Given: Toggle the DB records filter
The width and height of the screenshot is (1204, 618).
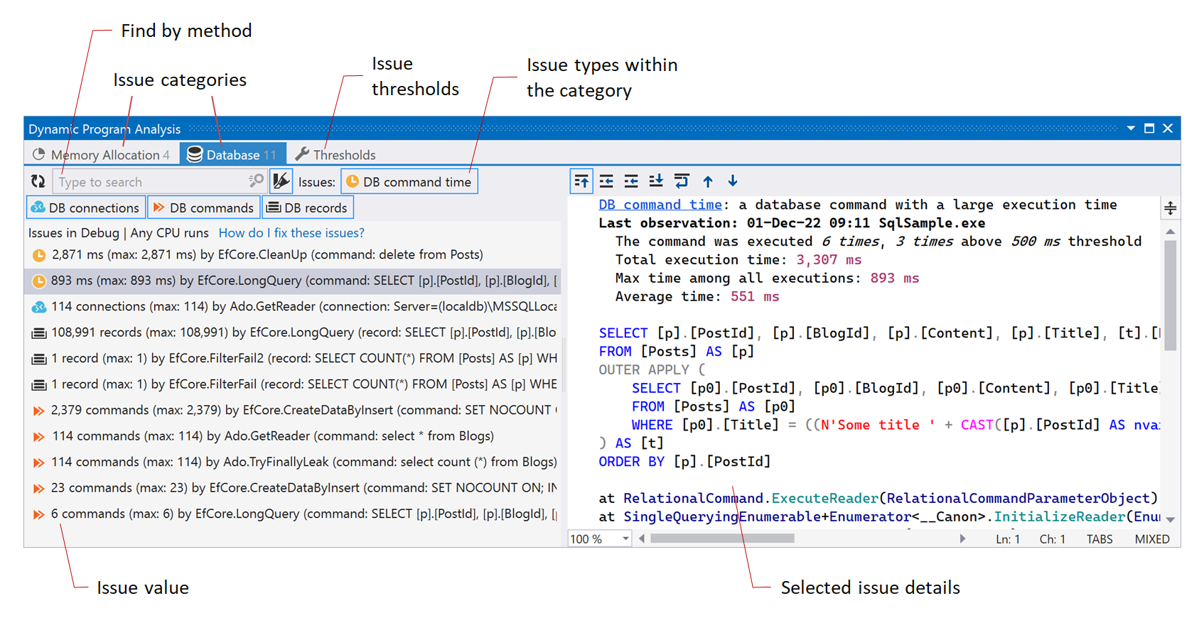Looking at the screenshot, I should coord(308,208).
